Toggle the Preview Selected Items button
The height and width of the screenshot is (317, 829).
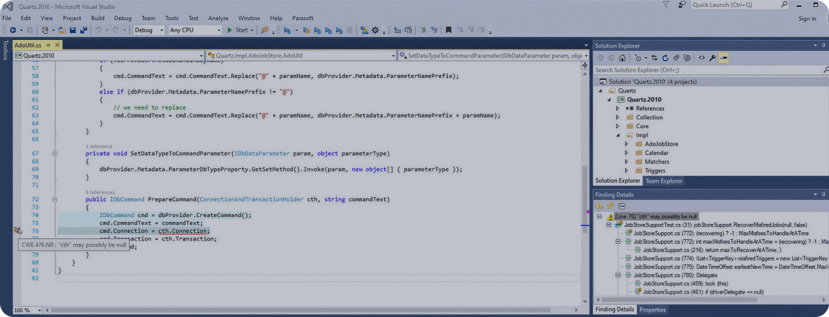[723, 58]
